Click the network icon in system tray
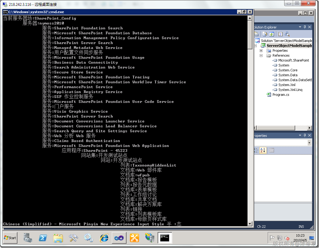Screen dimensions: 319x248 tap(280, 238)
